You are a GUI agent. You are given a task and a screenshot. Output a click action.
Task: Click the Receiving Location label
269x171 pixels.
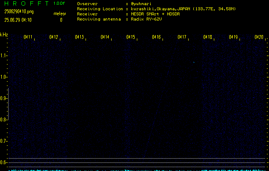point(100,9)
